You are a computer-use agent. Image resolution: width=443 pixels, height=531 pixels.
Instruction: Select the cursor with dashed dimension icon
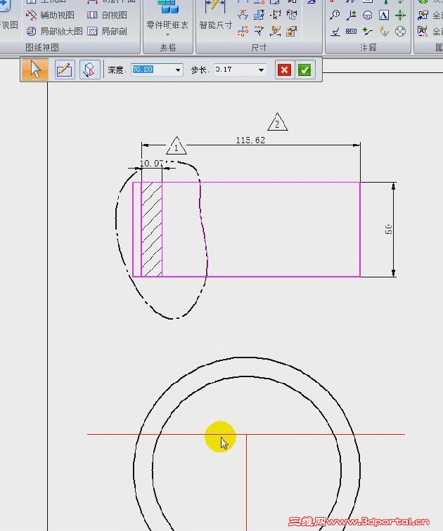click(275, 15)
